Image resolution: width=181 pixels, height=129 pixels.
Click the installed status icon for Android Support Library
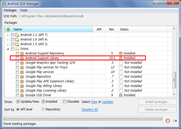[x=121, y=58]
